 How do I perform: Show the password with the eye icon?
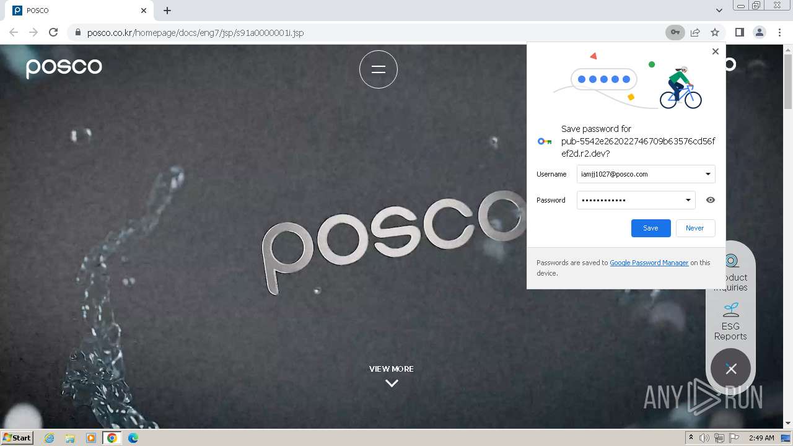coord(711,200)
